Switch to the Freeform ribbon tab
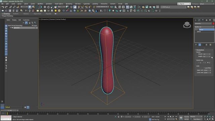215x121 pixels. point(16,14)
